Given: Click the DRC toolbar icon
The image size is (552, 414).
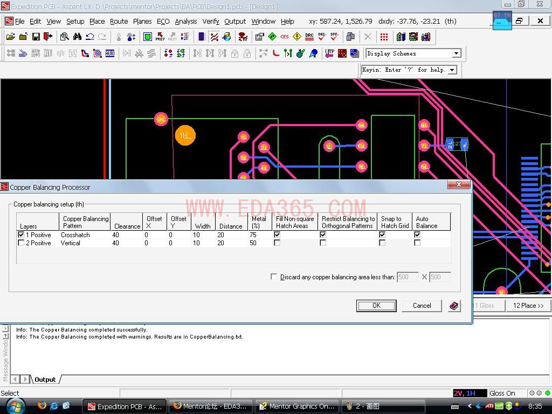Looking at the screenshot, I should [309, 37].
